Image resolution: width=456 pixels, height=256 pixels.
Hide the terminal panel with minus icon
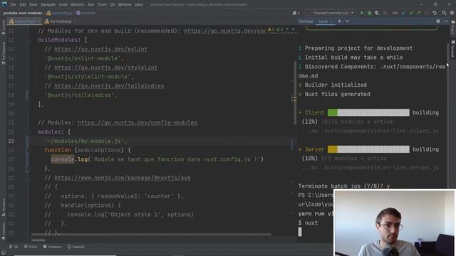click(x=446, y=21)
